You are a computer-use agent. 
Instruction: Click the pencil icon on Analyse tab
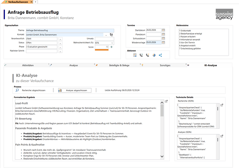click(51, 65)
